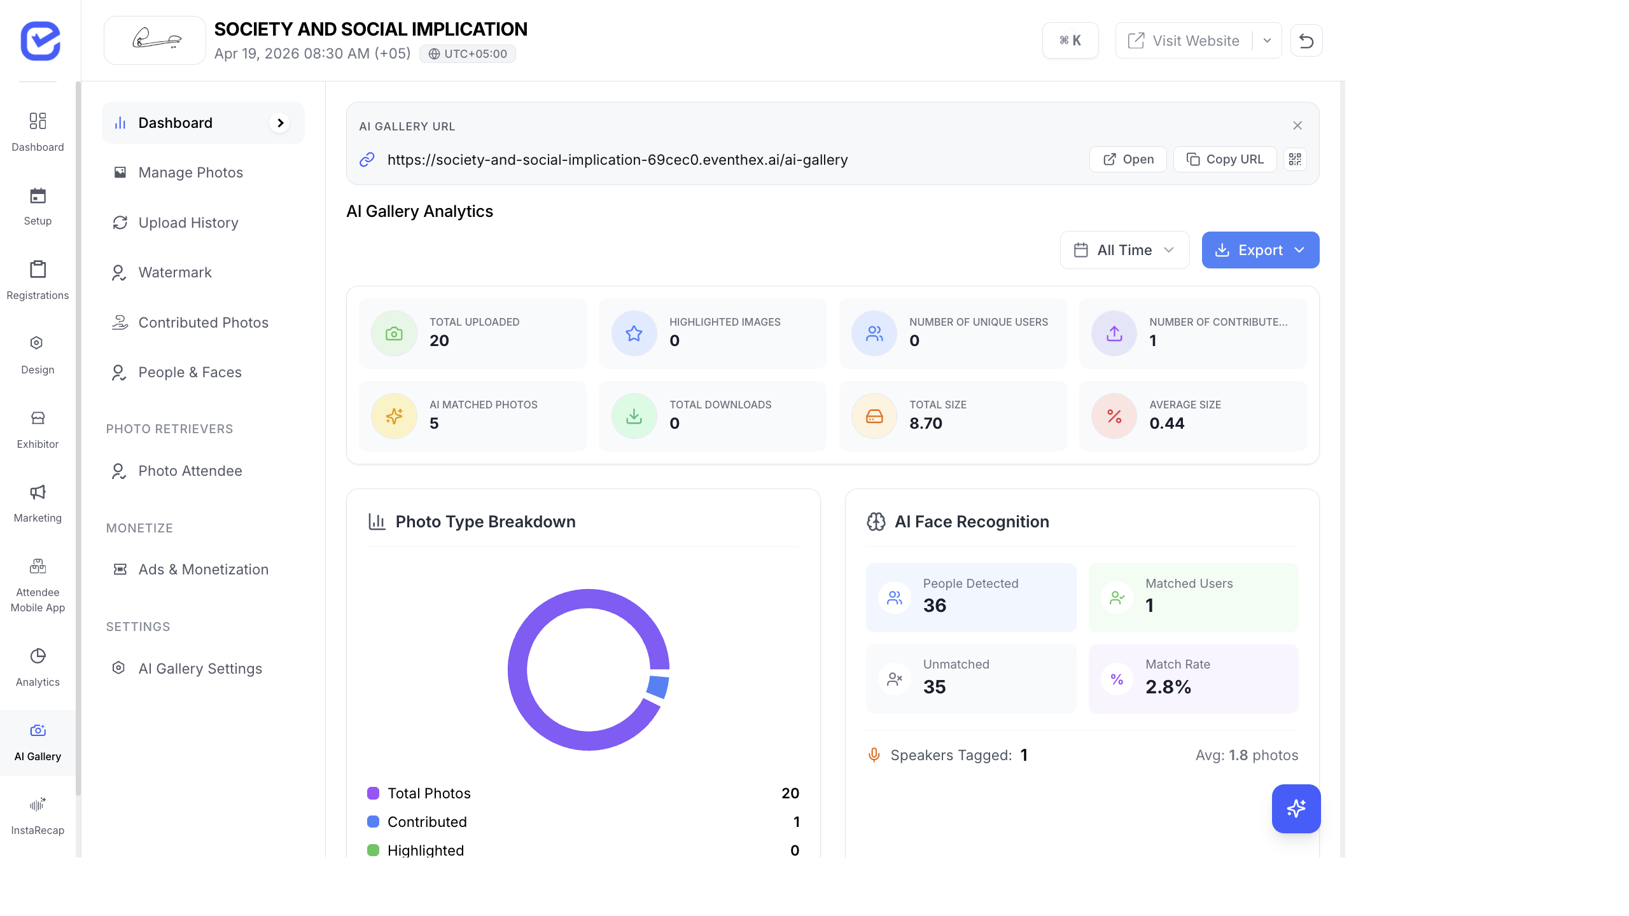
Task: Go to Registrations in the left rail
Action: coord(38,281)
